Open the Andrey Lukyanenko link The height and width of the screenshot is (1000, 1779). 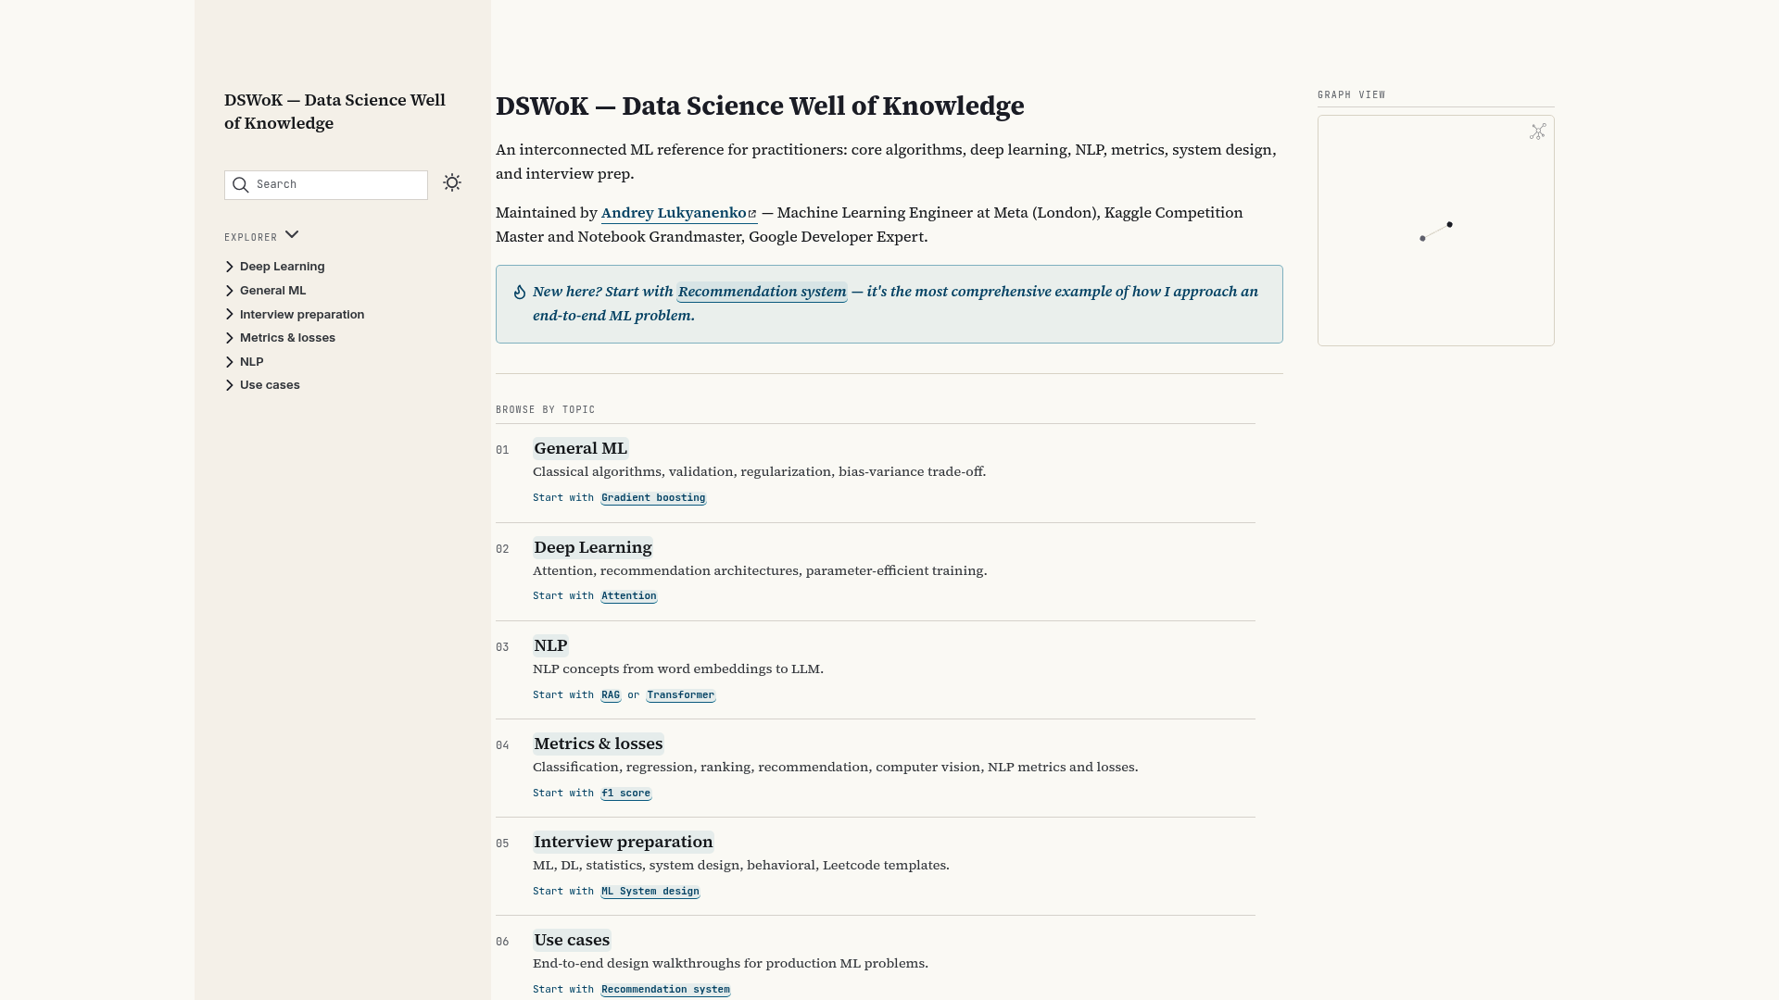point(674,213)
